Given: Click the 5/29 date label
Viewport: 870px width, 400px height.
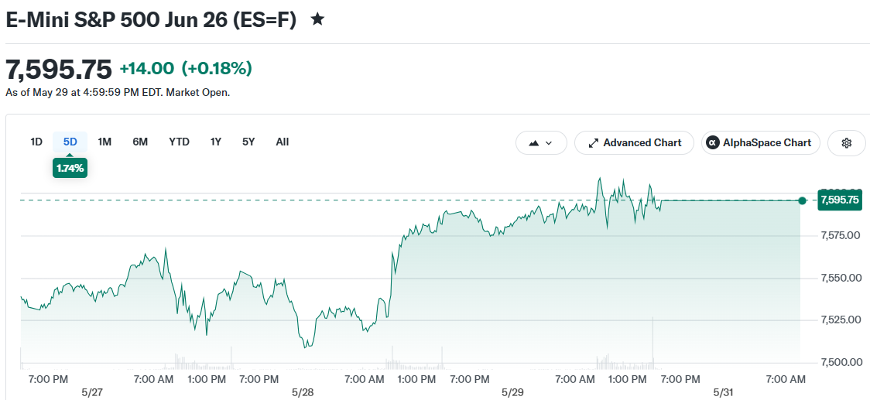Looking at the screenshot, I should (512, 392).
